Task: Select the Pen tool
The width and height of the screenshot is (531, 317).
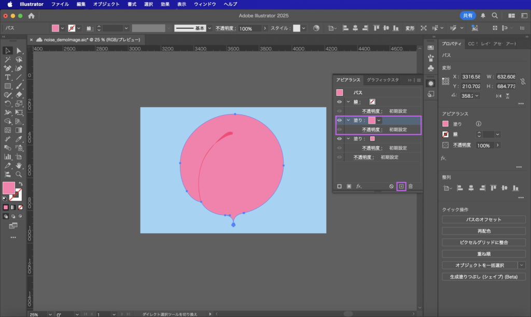Action: [x=7, y=68]
